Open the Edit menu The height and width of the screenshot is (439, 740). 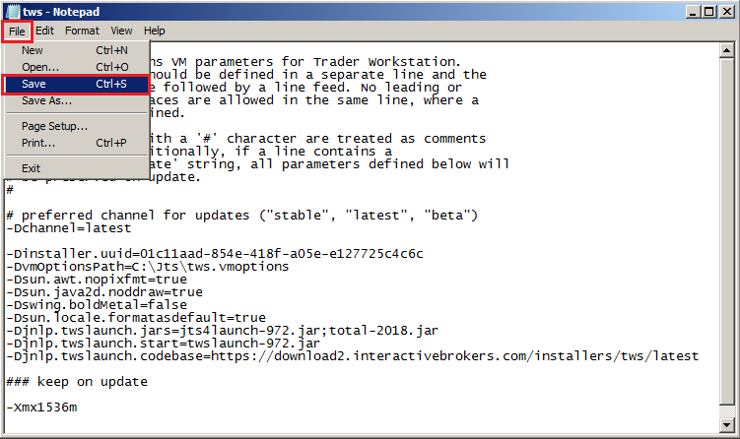pyautogui.click(x=45, y=31)
